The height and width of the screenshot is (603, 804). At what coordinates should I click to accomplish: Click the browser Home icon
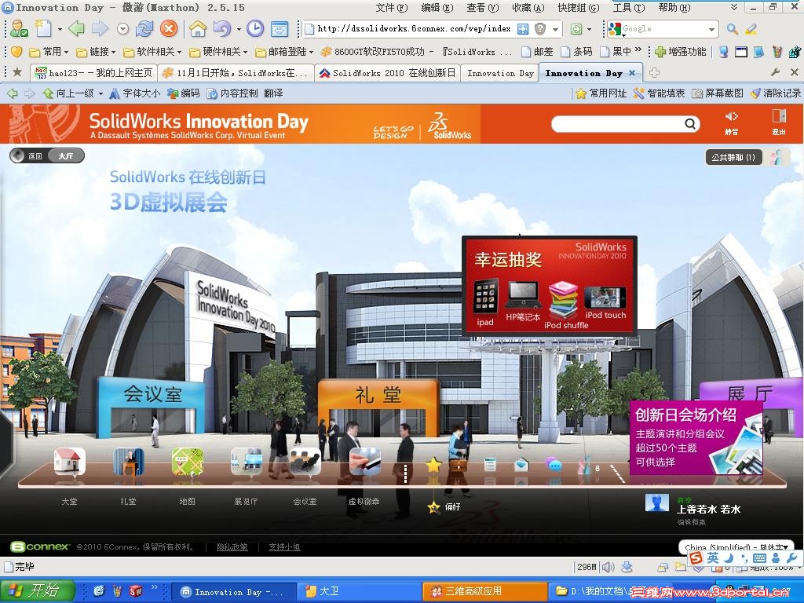coord(197,29)
